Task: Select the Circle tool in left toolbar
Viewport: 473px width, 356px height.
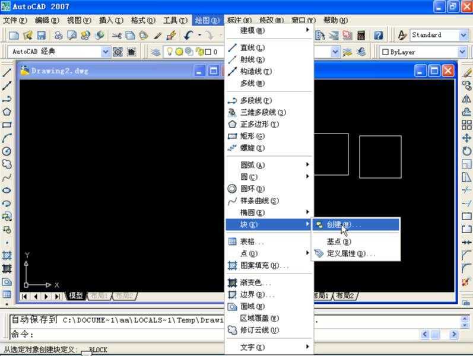Action: coord(7,151)
